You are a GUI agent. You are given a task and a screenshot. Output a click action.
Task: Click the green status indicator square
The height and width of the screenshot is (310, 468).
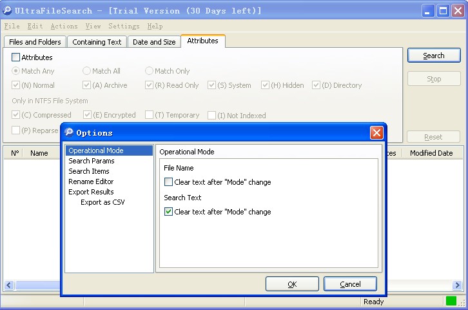pyautogui.click(x=451, y=301)
